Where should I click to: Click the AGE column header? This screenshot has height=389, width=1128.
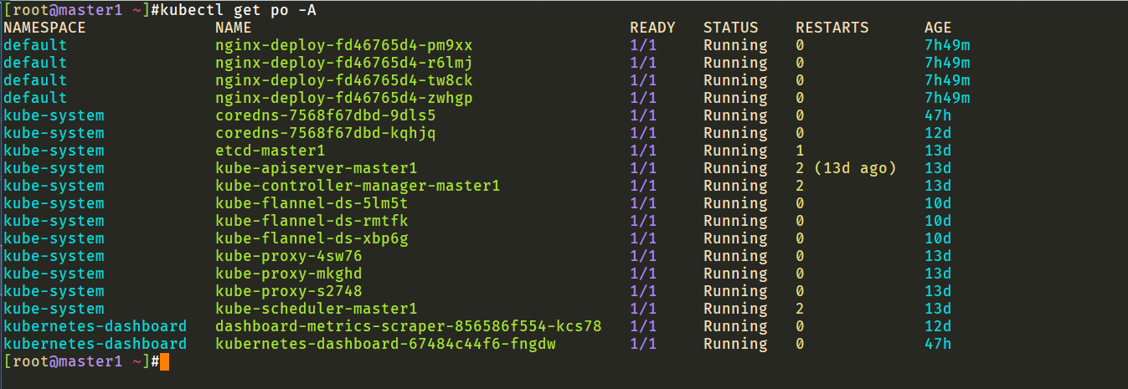tap(938, 28)
